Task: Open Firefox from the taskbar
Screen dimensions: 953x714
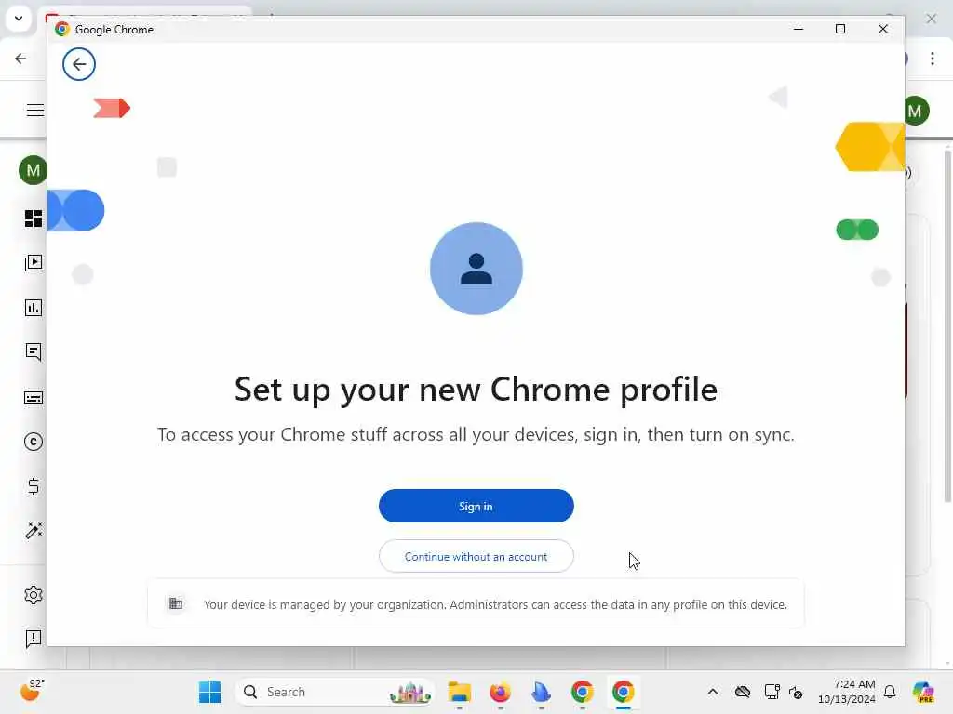Action: 500,692
